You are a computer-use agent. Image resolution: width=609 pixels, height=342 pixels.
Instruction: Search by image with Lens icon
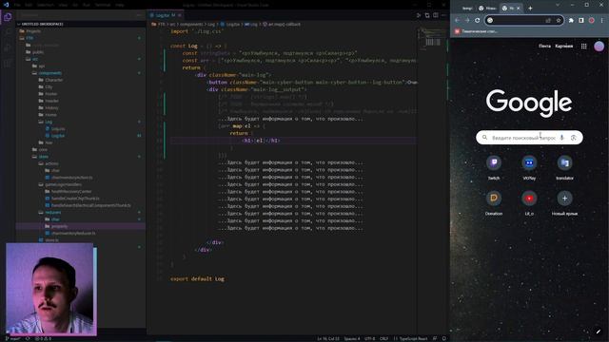[573, 138]
